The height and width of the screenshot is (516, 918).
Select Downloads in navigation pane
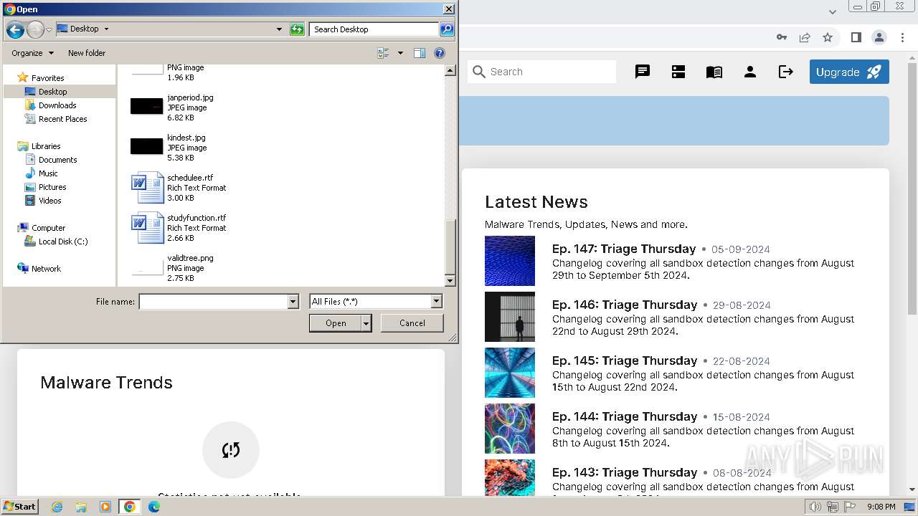(57, 105)
